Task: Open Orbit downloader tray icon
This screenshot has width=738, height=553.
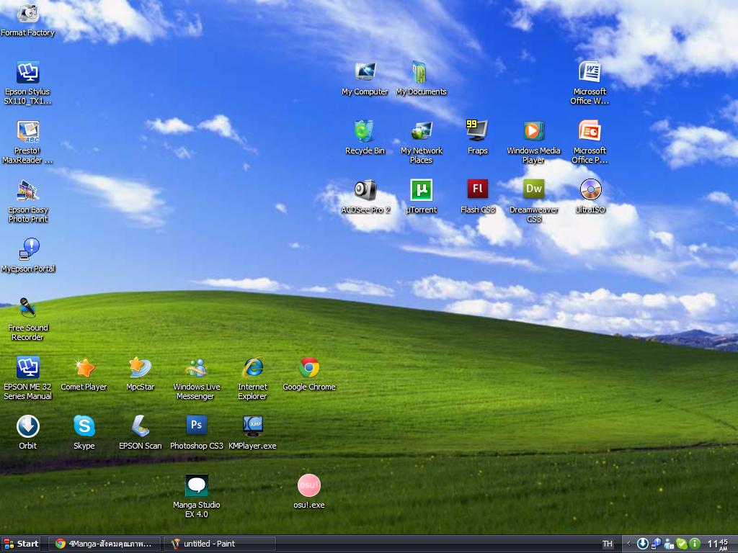Action: [642, 544]
